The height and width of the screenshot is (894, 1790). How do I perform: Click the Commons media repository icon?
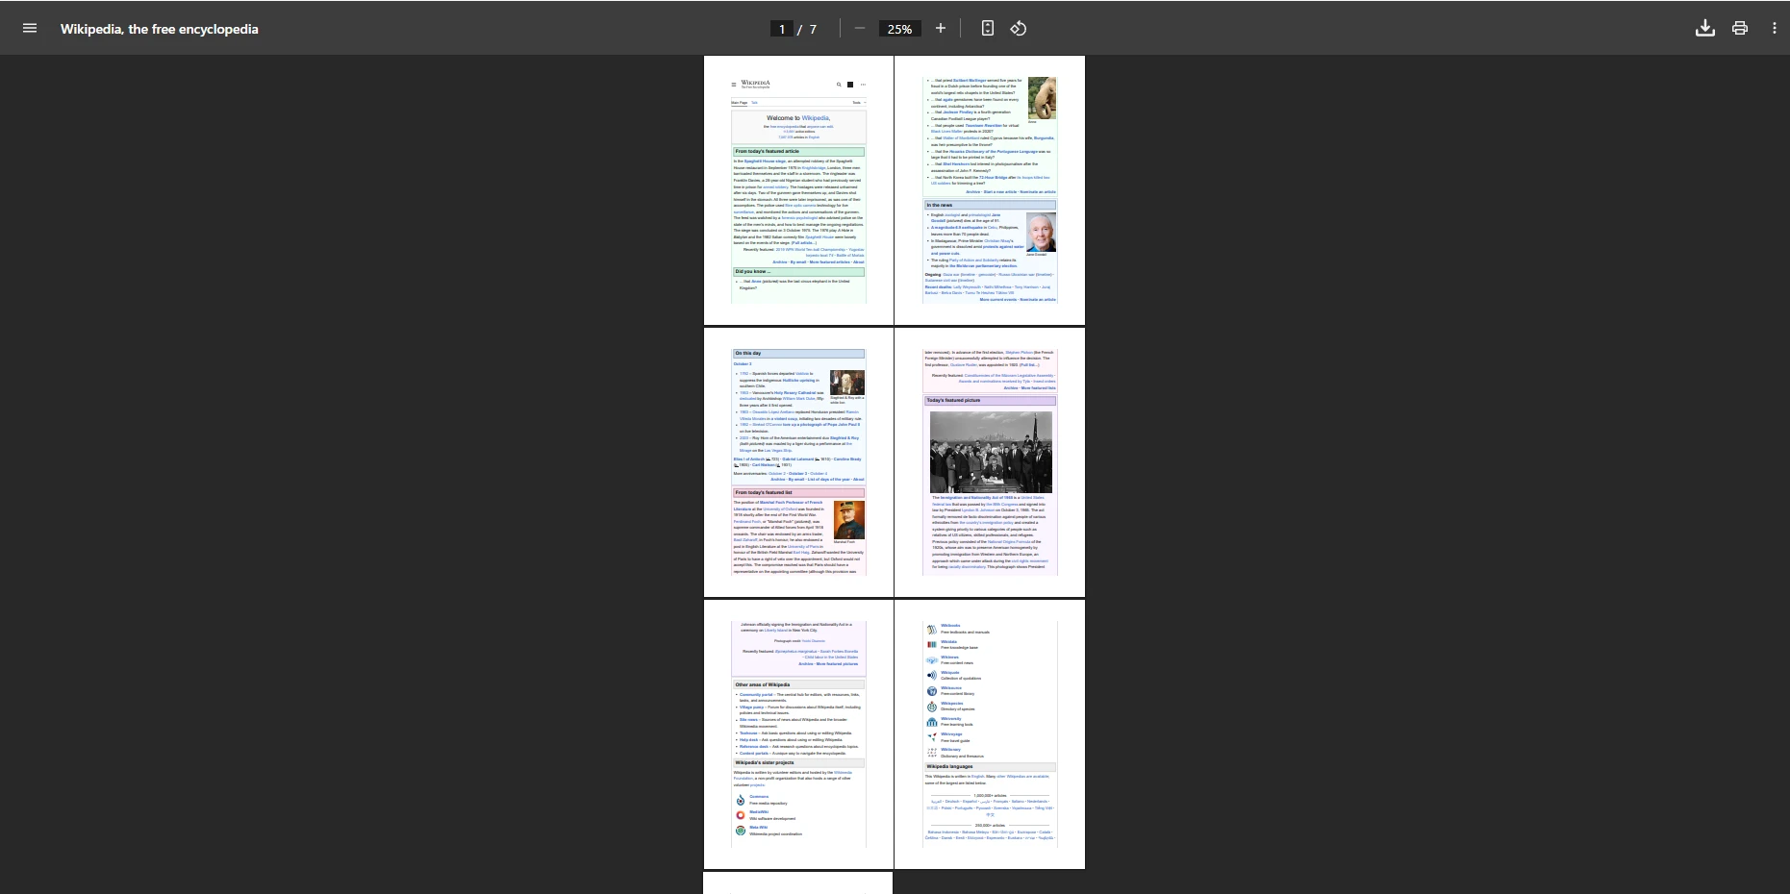(740, 799)
